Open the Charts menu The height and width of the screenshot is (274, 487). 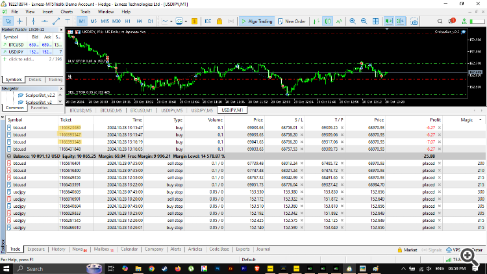point(66,12)
